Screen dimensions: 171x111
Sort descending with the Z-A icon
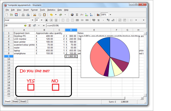pos(91,15)
